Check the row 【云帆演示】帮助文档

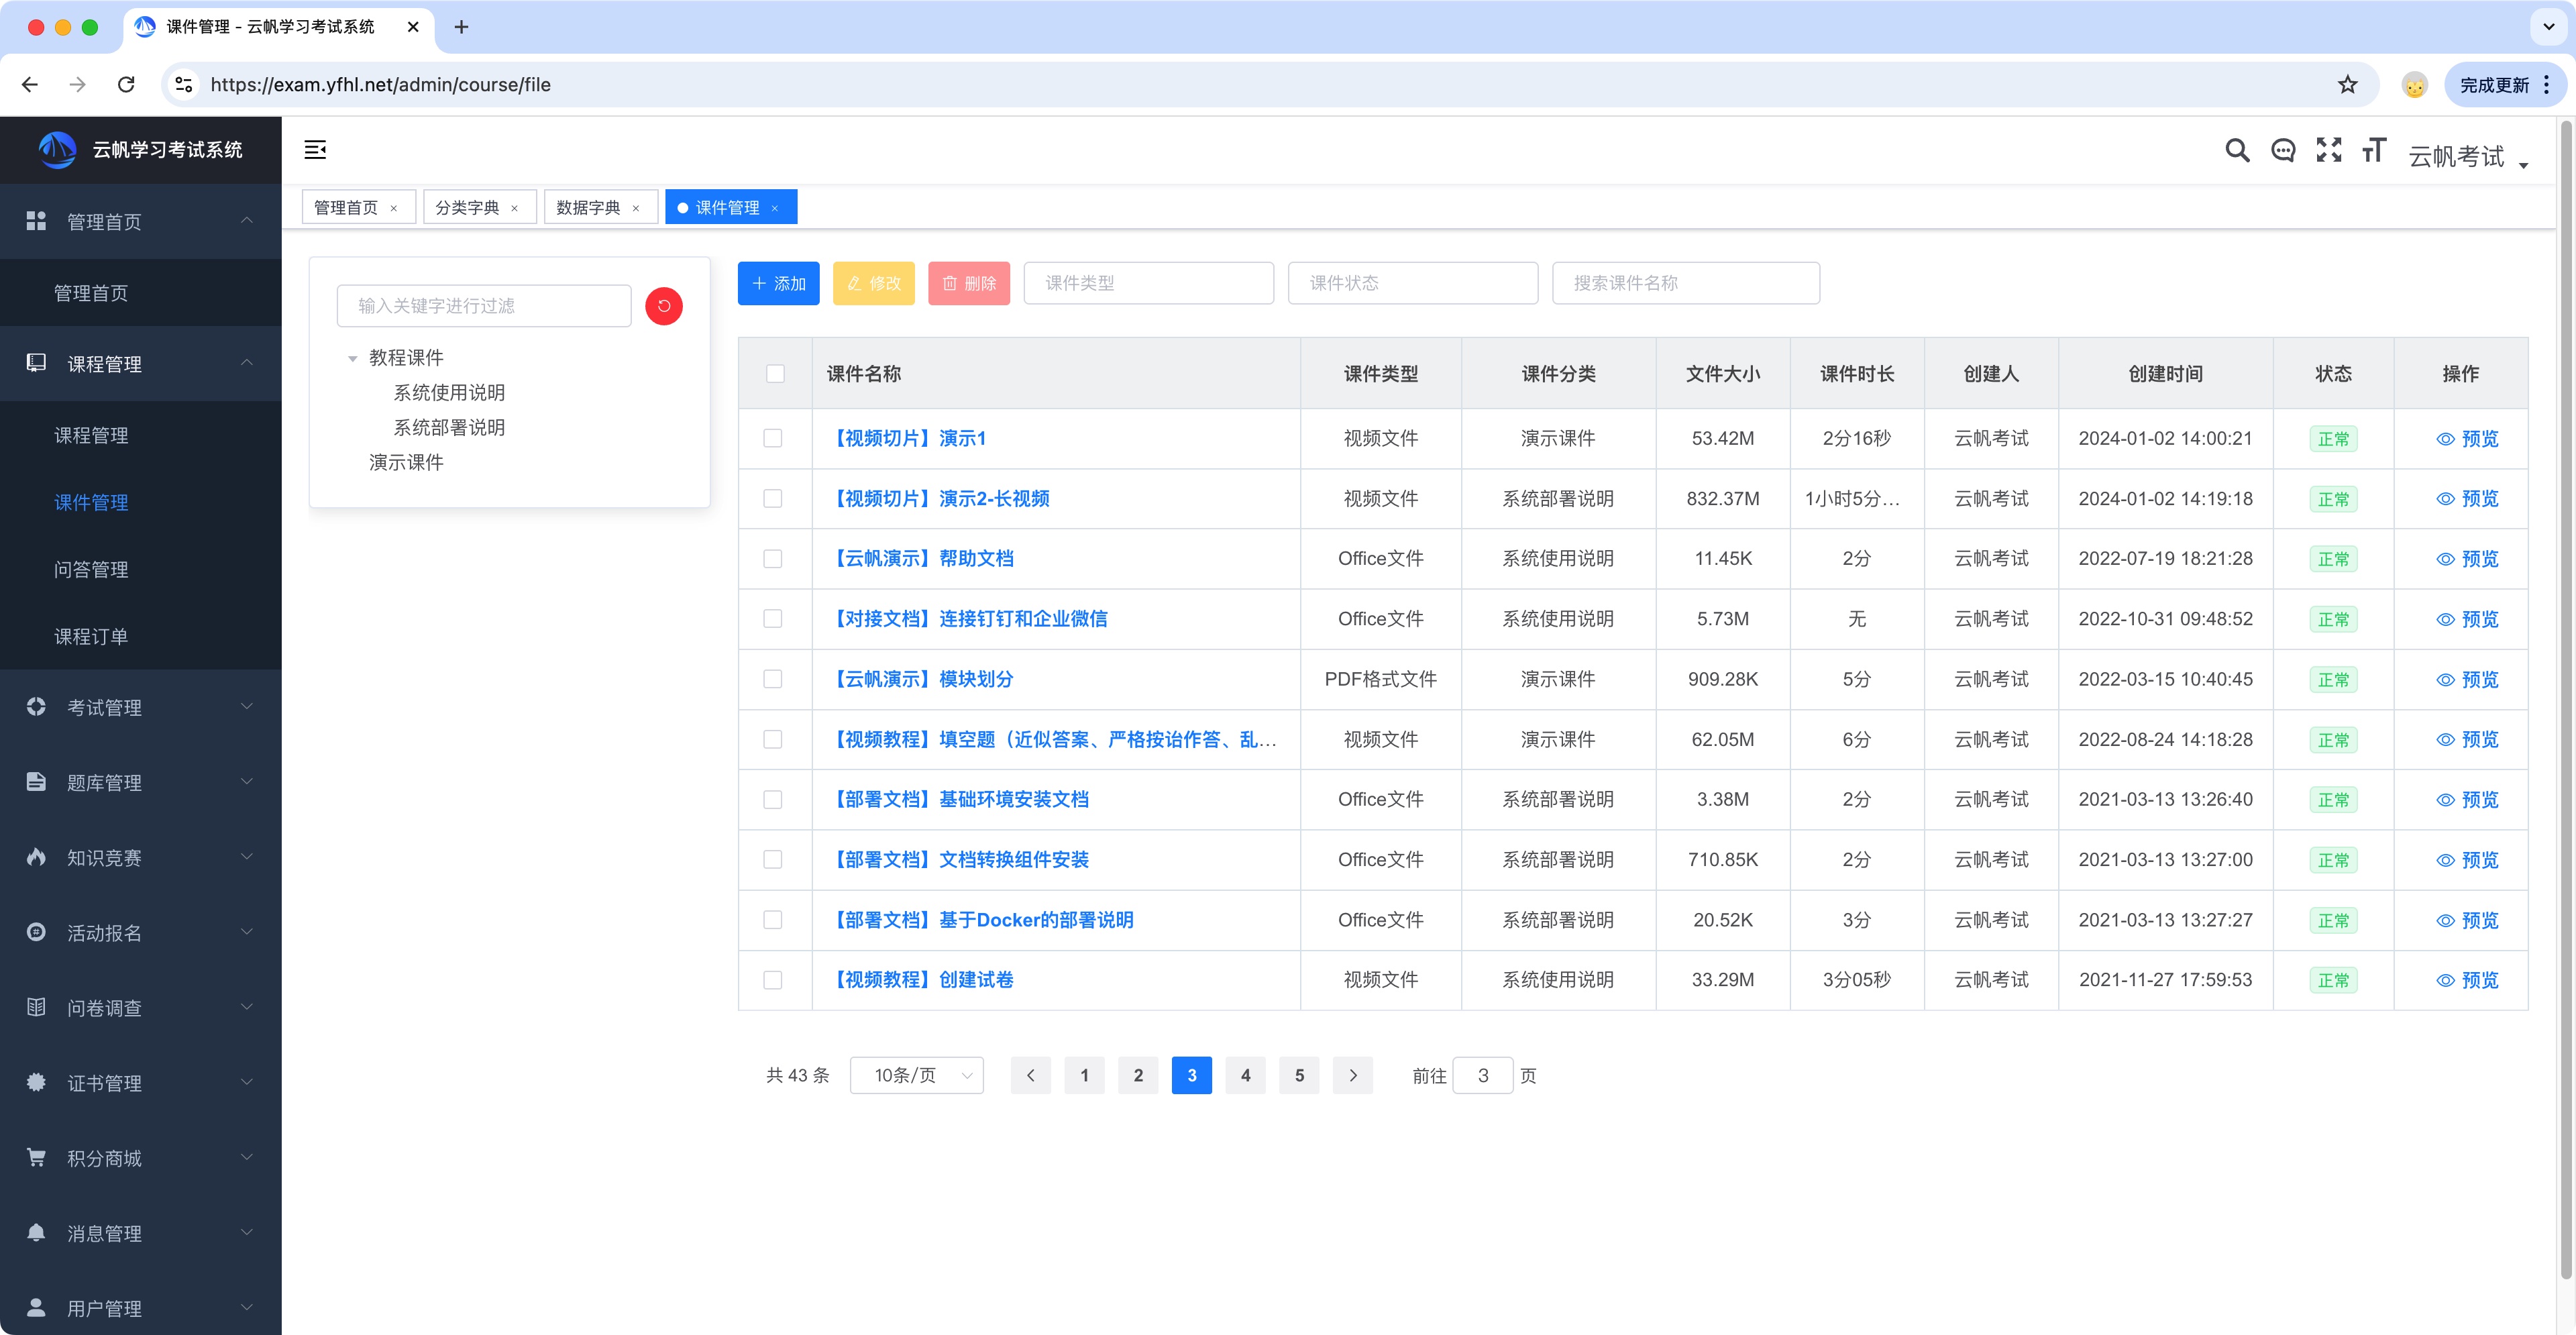click(x=773, y=559)
